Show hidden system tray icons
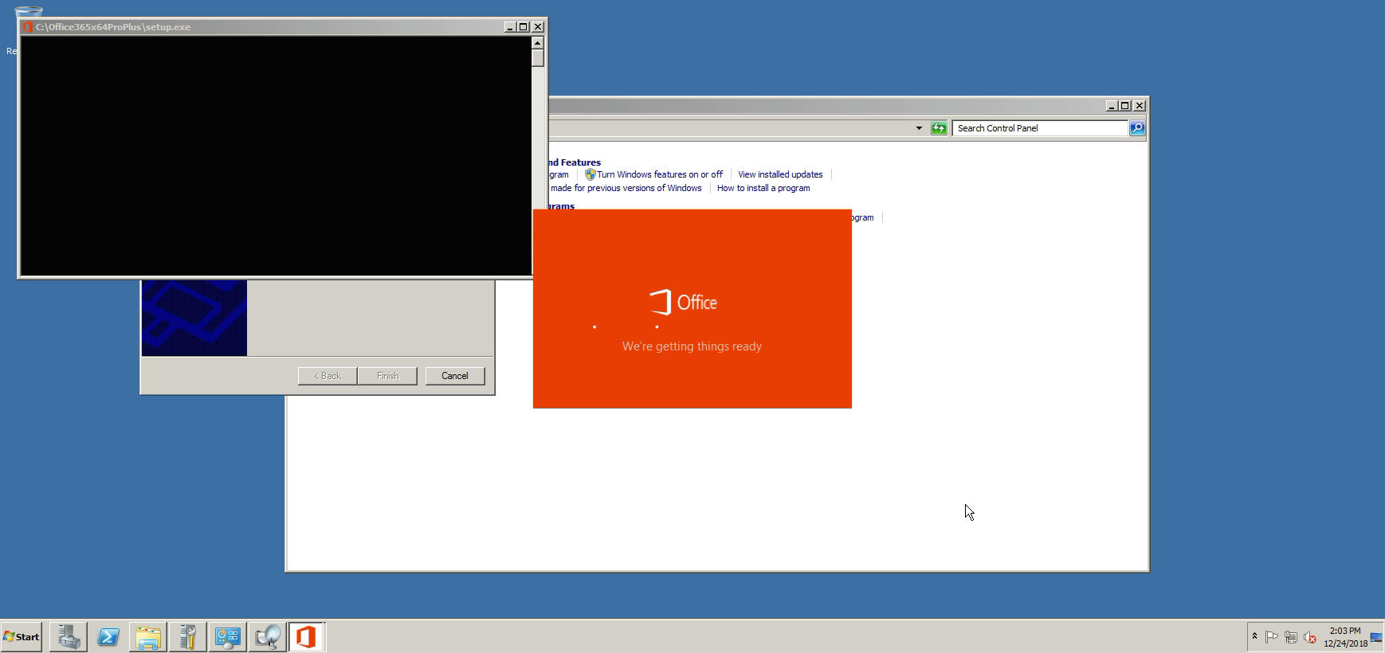 (1254, 636)
